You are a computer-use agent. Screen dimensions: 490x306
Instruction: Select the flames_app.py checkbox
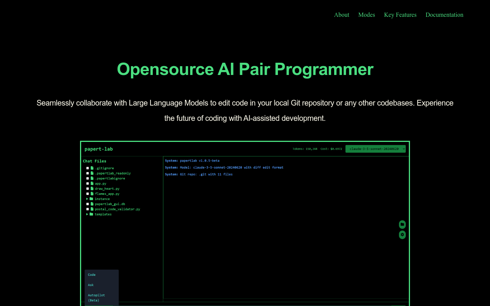point(87,194)
